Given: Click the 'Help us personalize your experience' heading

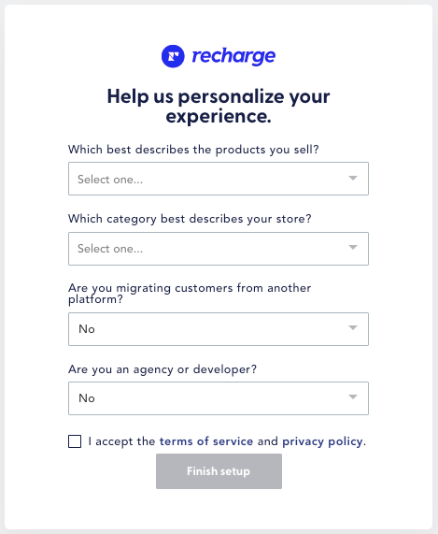Looking at the screenshot, I should pyautogui.click(x=219, y=107).
